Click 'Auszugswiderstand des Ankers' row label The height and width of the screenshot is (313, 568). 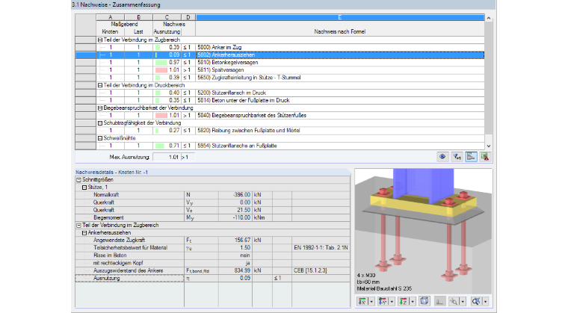click(128, 270)
